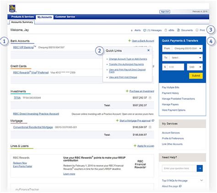Click Pay Multiple Bills
This screenshot has width=217, height=193.
pos(170,87)
